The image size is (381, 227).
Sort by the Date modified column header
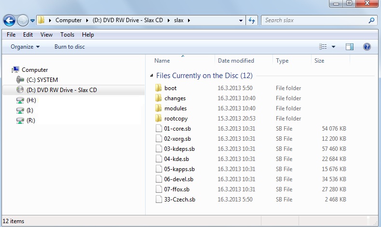(x=236, y=61)
